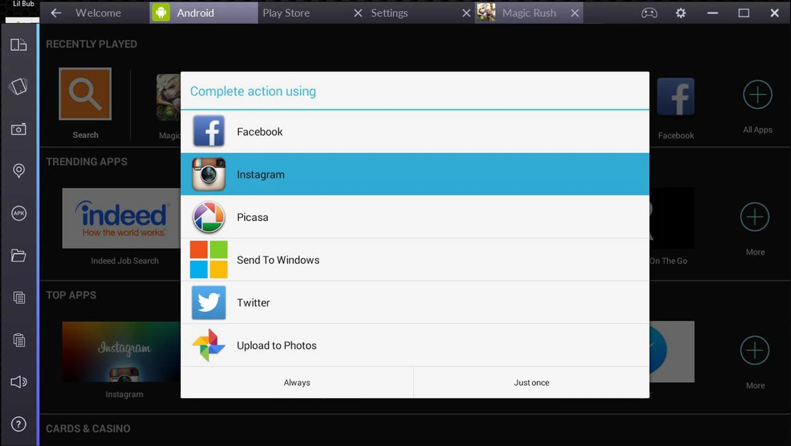Viewport: 791px width, 446px height.
Task: Open the Search tile in Recently Played
Action: tap(85, 94)
